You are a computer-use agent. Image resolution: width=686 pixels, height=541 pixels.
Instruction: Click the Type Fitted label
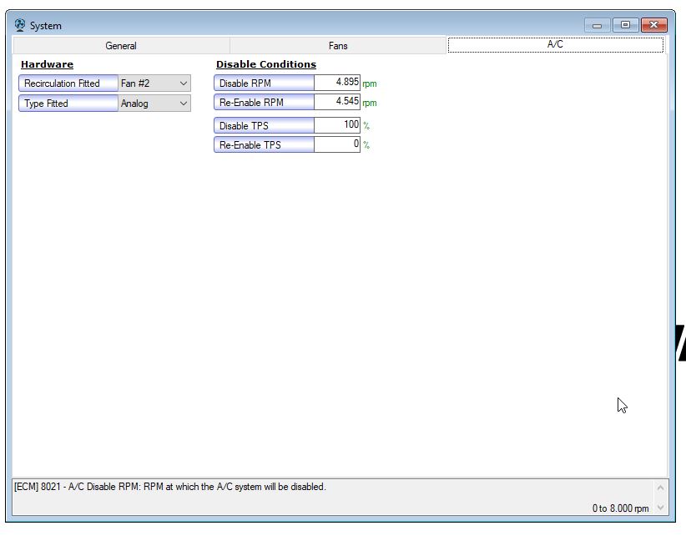coord(68,104)
